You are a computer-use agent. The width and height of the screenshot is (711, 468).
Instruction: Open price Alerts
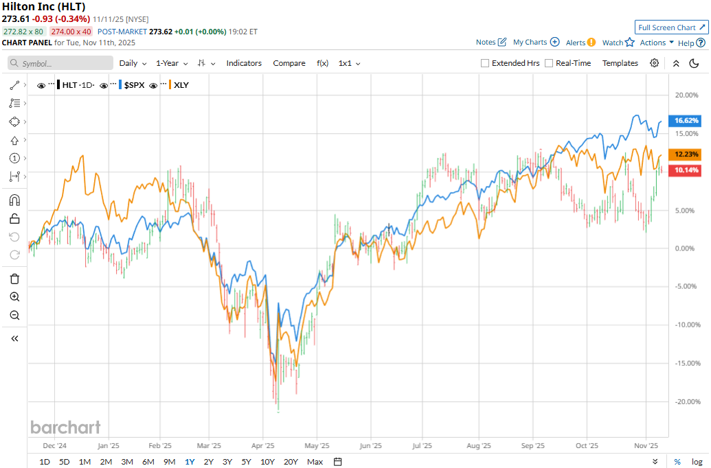click(x=581, y=42)
